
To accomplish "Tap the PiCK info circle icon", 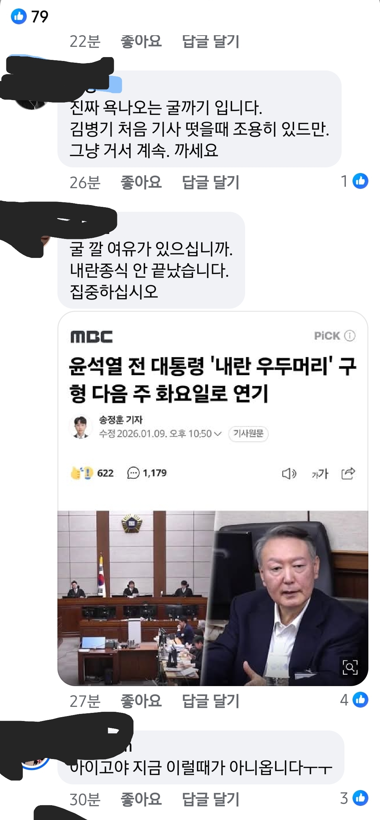I will tap(350, 335).
